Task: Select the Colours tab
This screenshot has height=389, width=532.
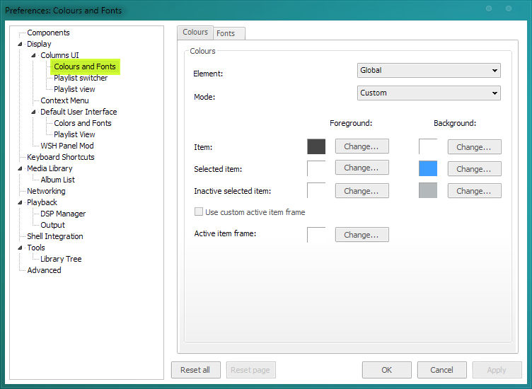Action: point(195,33)
